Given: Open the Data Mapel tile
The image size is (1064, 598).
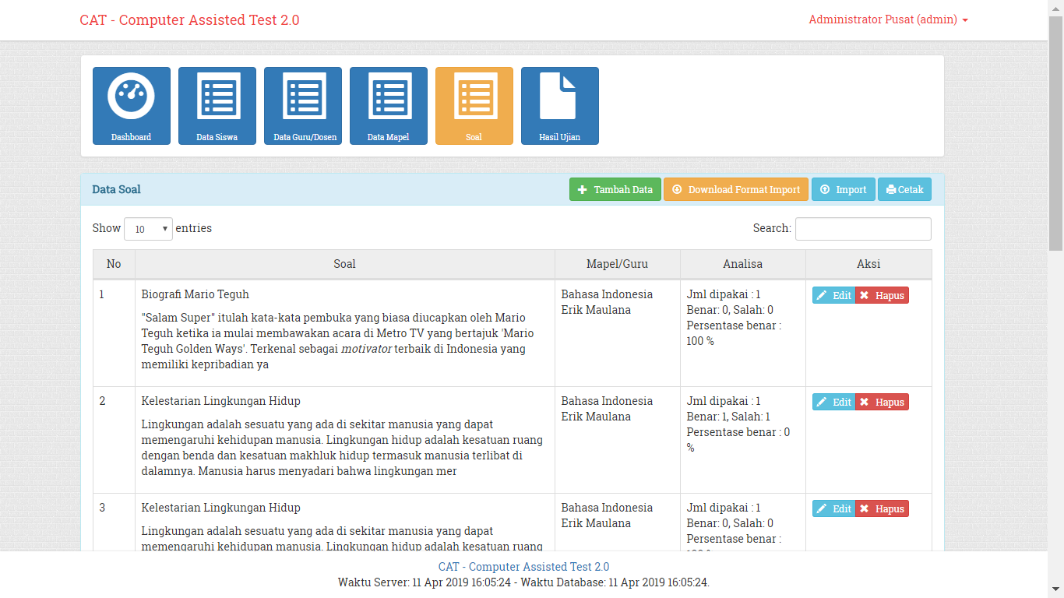Looking at the screenshot, I should pos(388,105).
